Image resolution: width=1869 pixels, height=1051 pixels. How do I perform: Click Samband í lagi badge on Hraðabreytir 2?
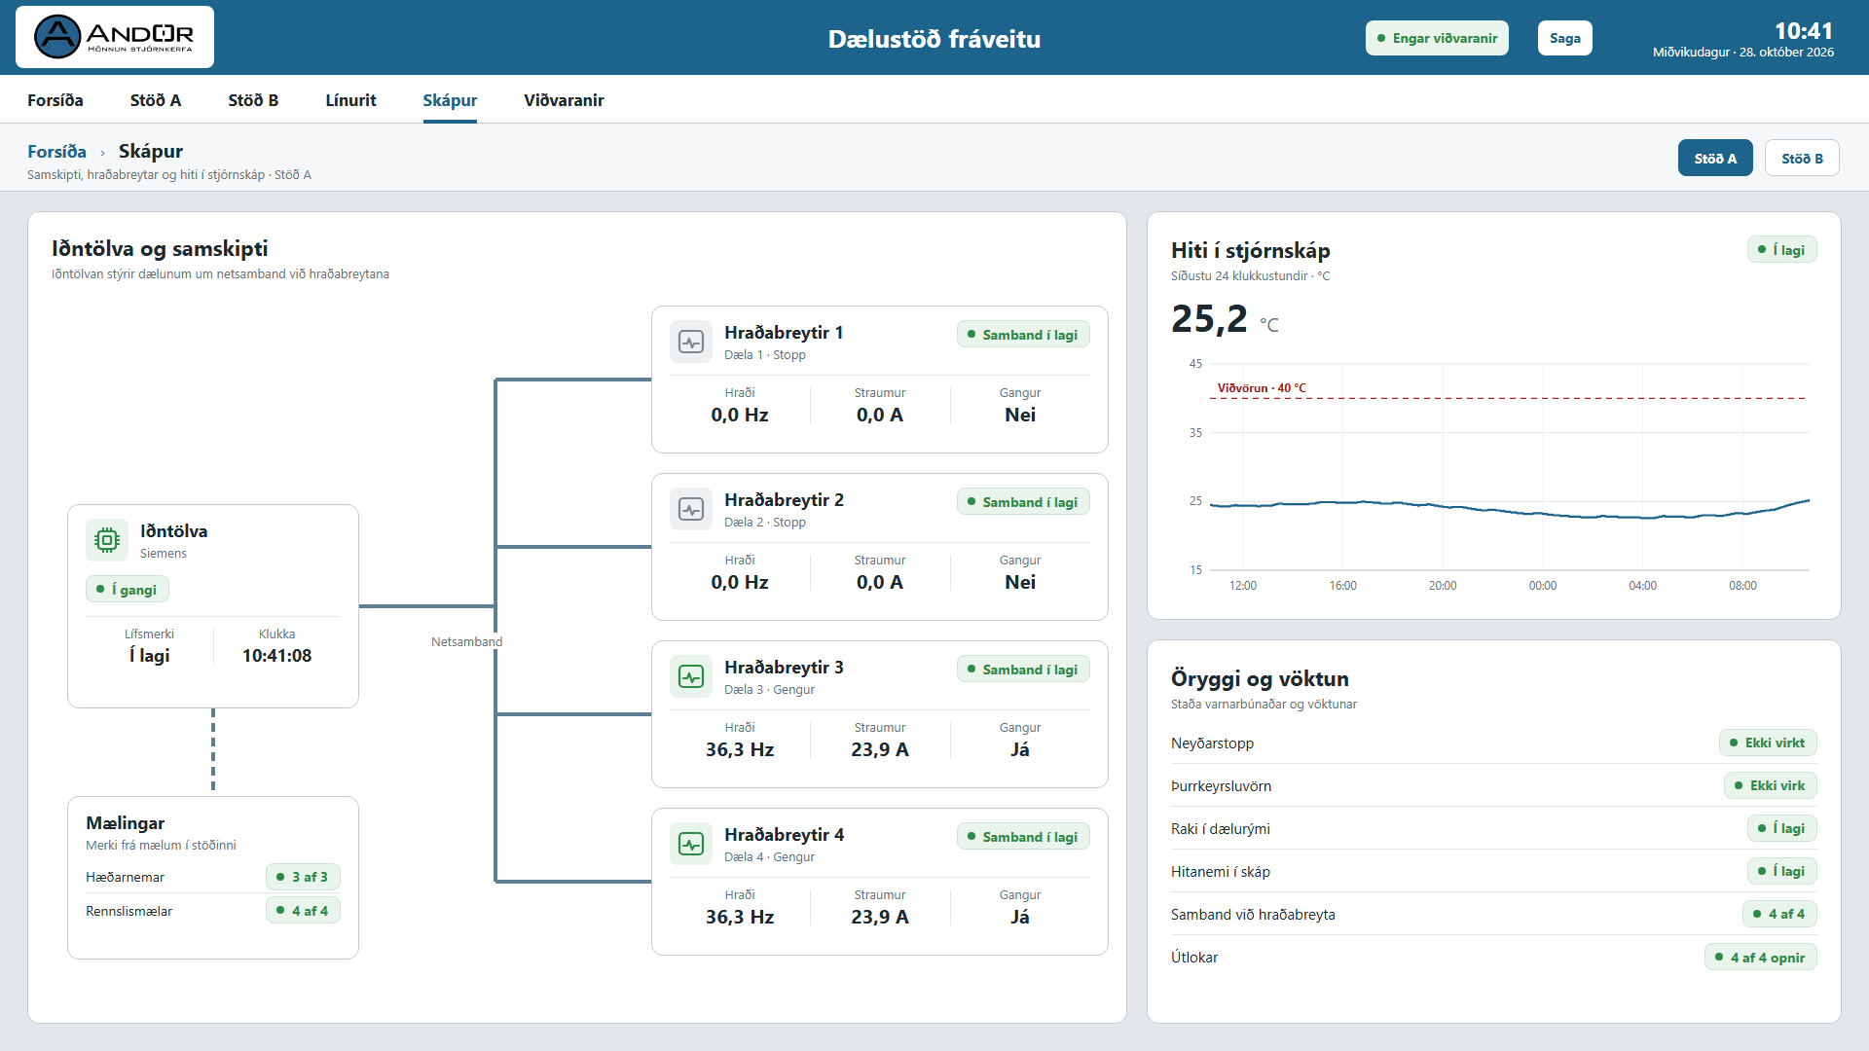[x=1023, y=502]
